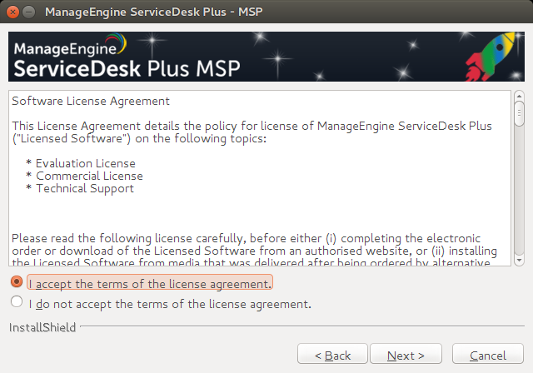Screen dimensions: 533x373
Task: Click the rocket icon in the banner
Action: coord(491,57)
